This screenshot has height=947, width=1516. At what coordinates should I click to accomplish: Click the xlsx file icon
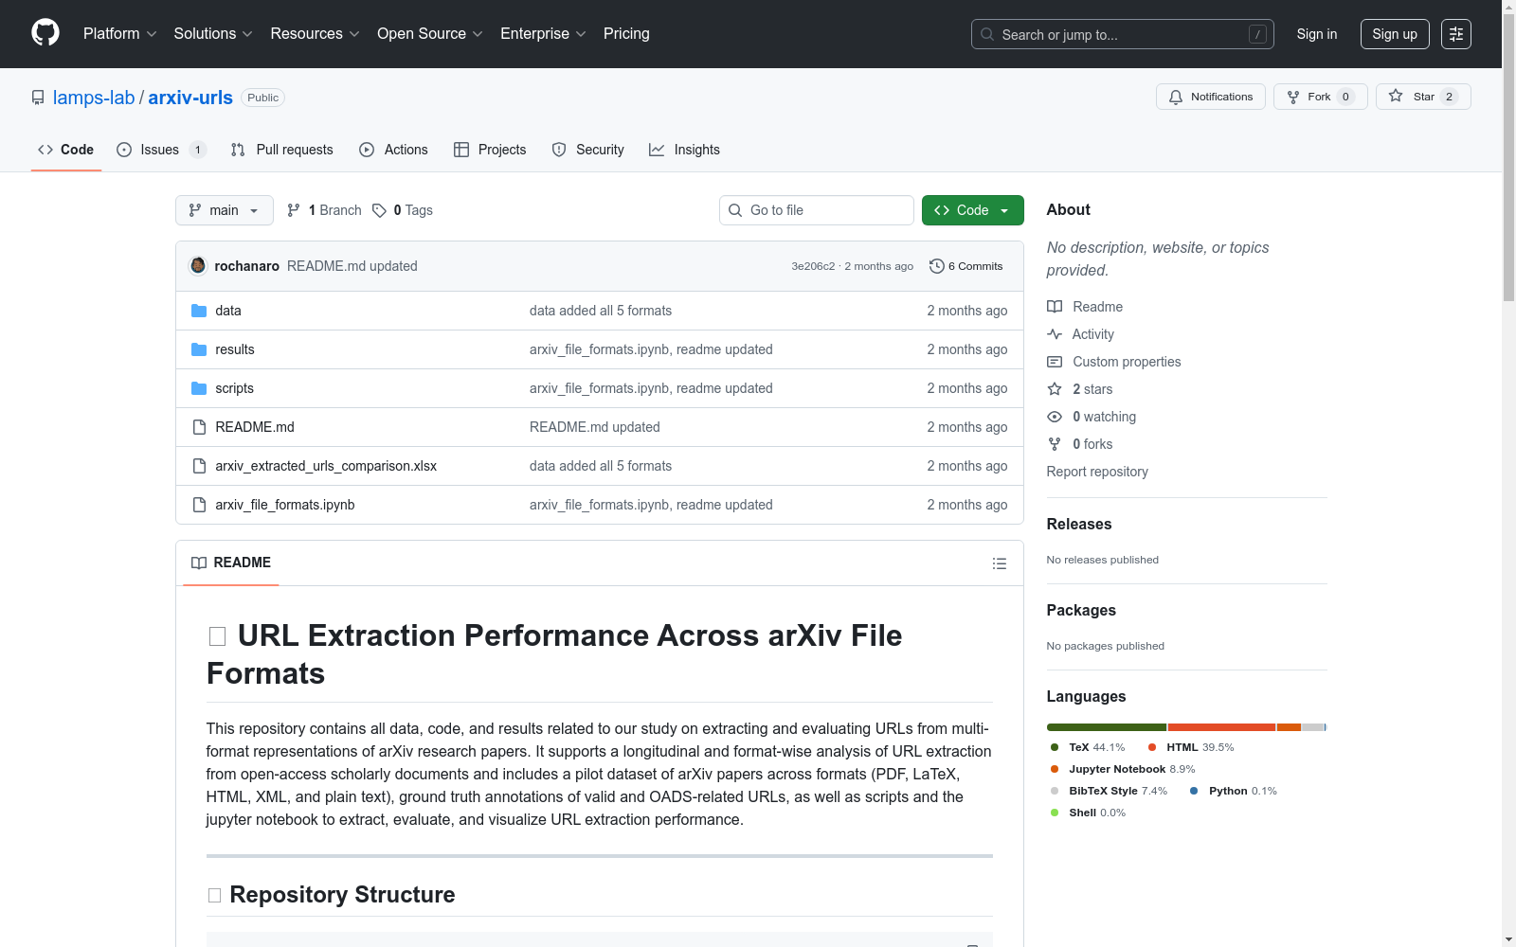click(199, 466)
